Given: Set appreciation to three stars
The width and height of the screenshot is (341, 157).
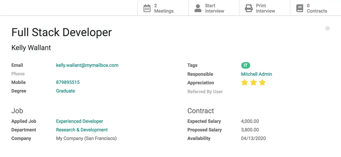Looking at the screenshot, I should [262, 83].
